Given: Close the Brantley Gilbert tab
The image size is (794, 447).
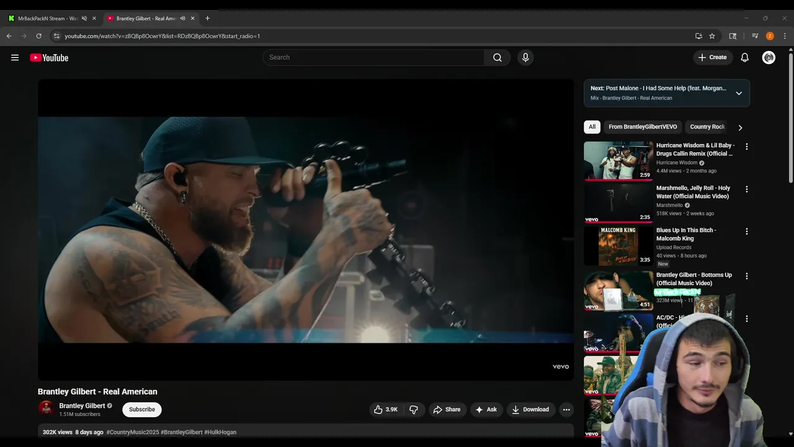Looking at the screenshot, I should [192, 19].
